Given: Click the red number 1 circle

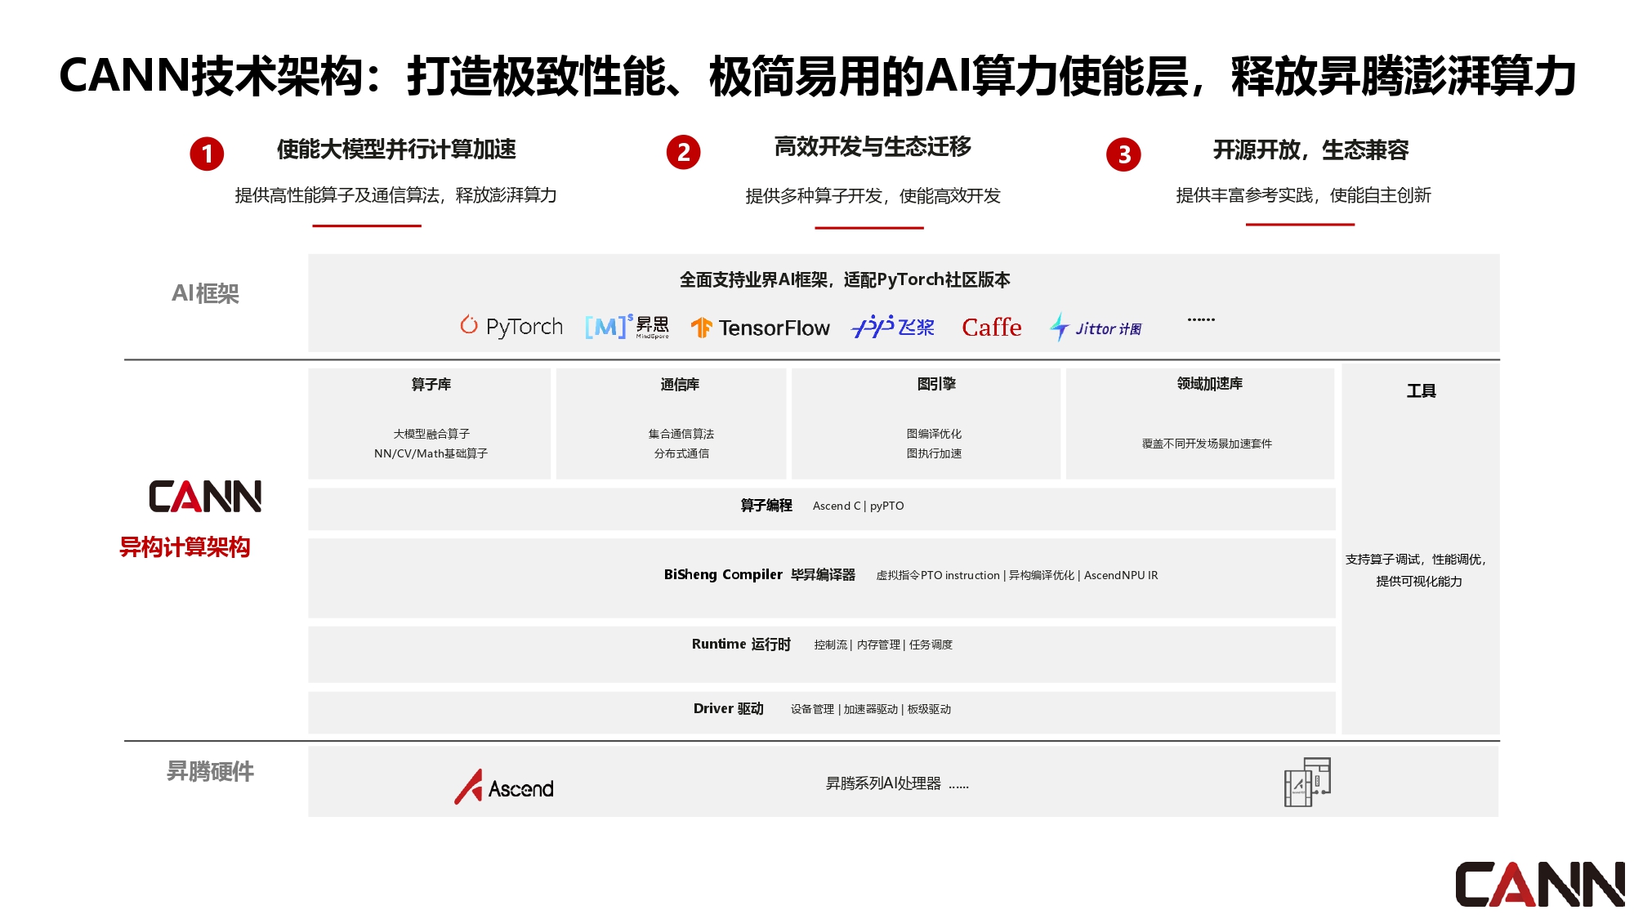Looking at the screenshot, I should coord(207,154).
